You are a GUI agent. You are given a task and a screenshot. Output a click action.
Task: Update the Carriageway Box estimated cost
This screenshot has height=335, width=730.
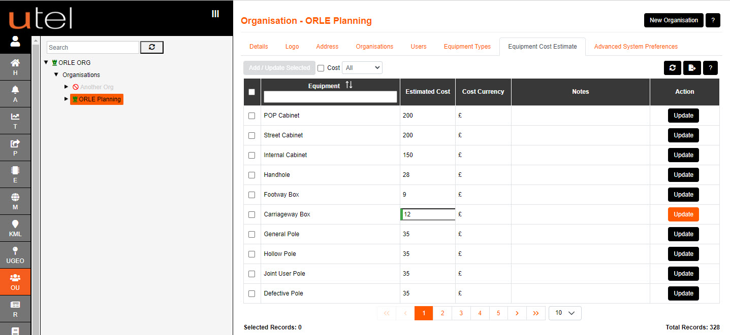pos(683,214)
